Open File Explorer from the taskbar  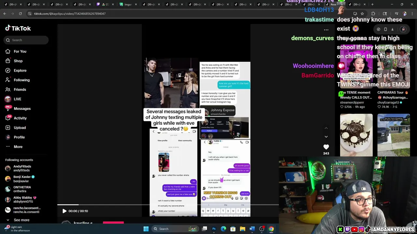coord(242,229)
